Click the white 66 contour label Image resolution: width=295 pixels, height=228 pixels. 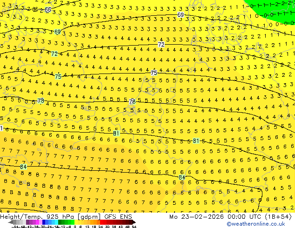coord(48,9)
